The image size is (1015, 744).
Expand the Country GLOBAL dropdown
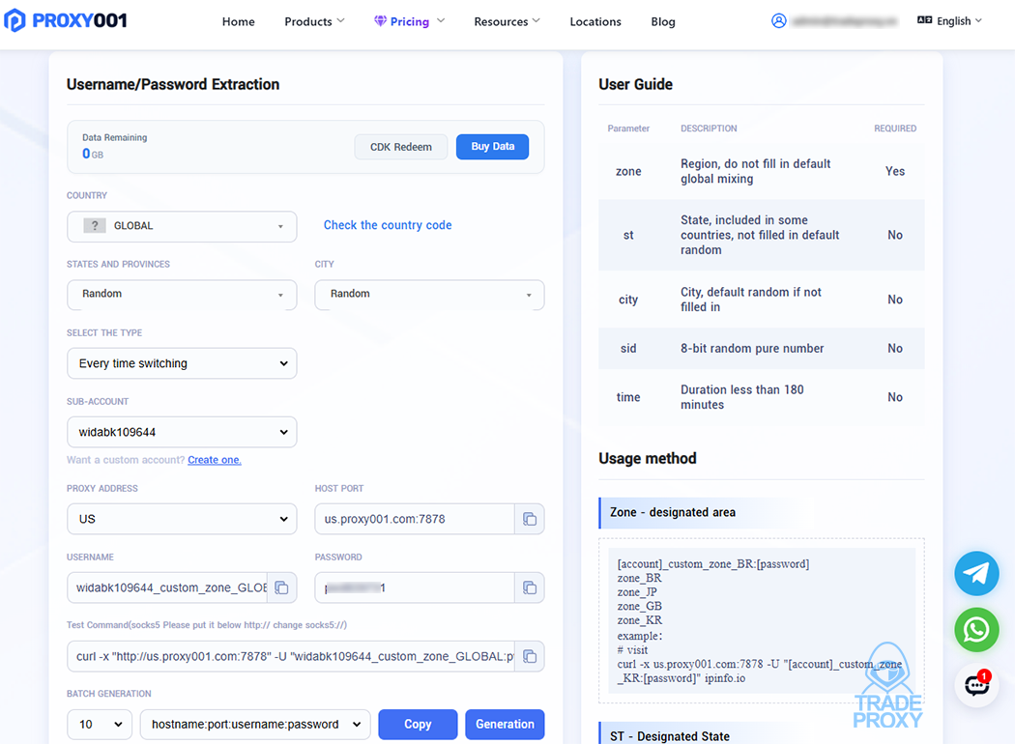coord(182,226)
